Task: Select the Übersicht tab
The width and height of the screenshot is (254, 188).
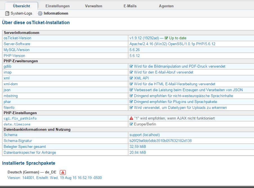Action: (x=21, y=6)
